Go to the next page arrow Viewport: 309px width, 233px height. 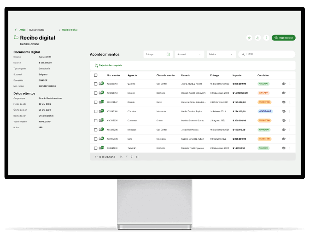131,157
